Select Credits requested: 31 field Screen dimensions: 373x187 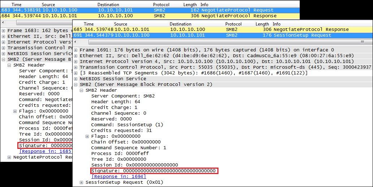tap(121, 130)
